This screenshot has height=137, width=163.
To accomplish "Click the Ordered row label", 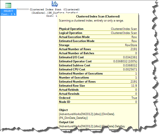I will click(x=65, y=98).
